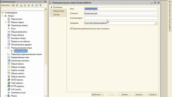This screenshot has width=172, height=97.
Task: Click the WS-ссылки icon
Action: point(9,89)
